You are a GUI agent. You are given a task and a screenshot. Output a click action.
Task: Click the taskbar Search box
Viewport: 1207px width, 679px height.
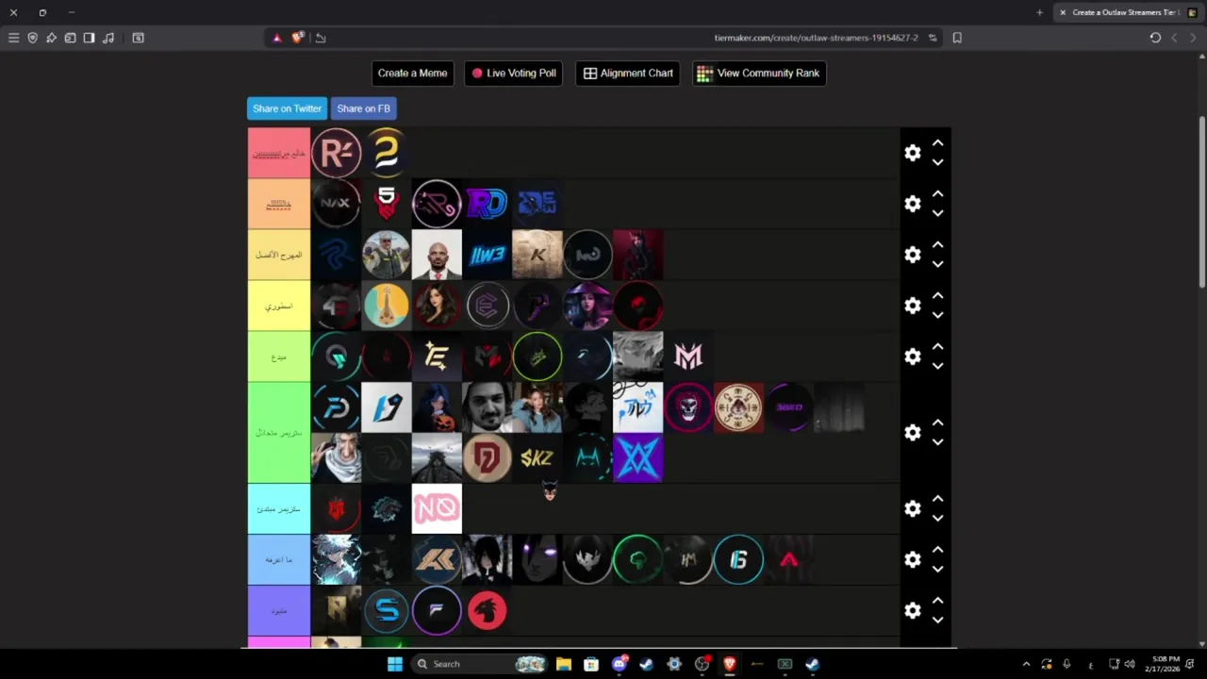(x=481, y=664)
